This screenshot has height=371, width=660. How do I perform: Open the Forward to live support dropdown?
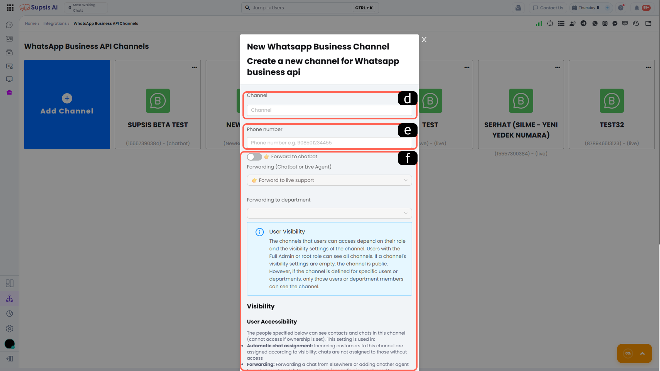point(329,180)
